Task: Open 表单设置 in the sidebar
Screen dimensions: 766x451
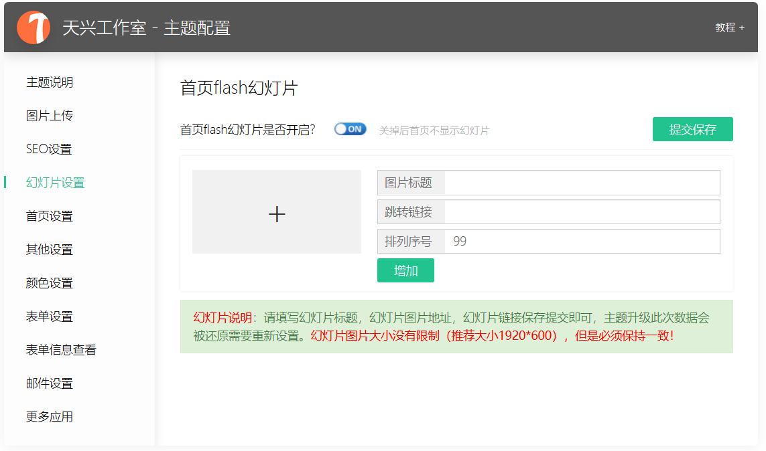Action: [x=50, y=317]
